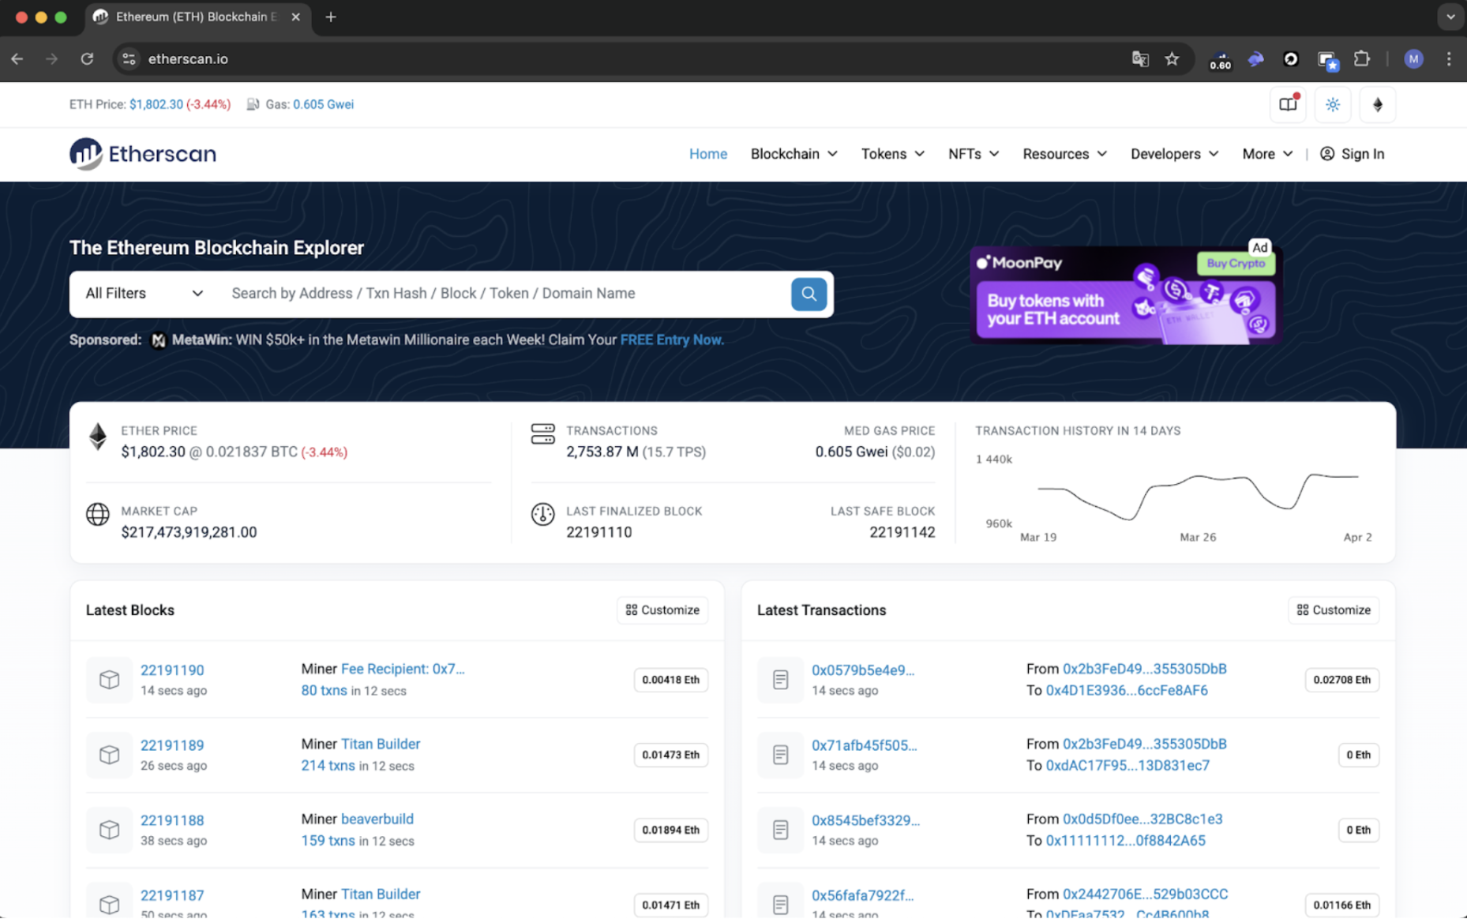Click the 0.02708 Eth amount badge
Screen dimensions: 1467x919
pos(1341,680)
